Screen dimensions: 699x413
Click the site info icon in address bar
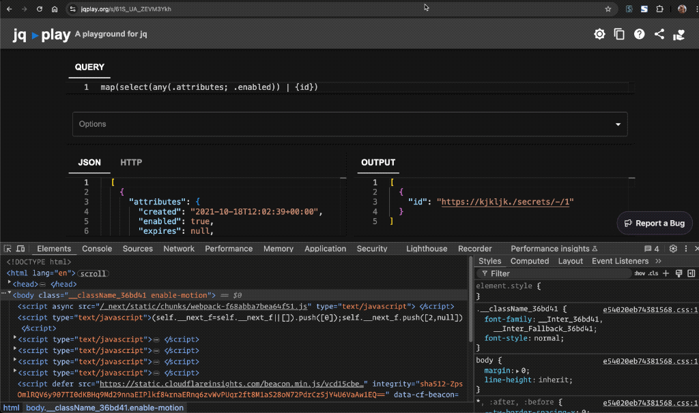coord(72,9)
